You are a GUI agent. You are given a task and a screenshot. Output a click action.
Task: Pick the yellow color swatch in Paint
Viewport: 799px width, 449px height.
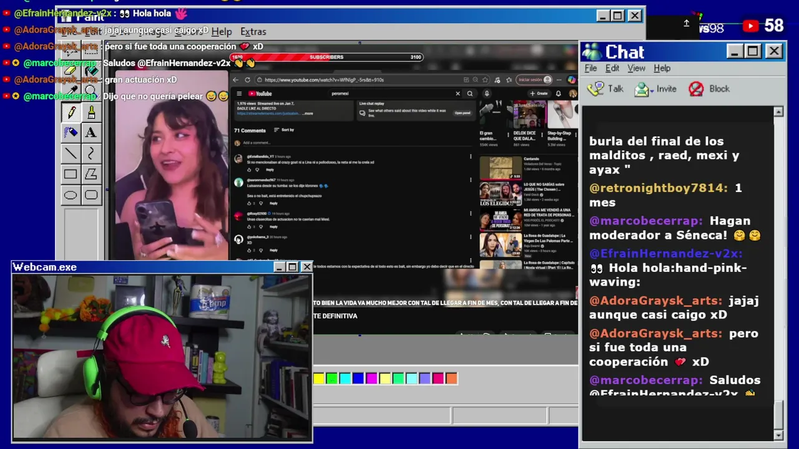[x=319, y=379]
